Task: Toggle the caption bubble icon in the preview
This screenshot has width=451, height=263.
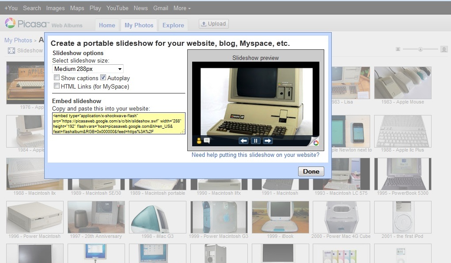Action: click(207, 141)
